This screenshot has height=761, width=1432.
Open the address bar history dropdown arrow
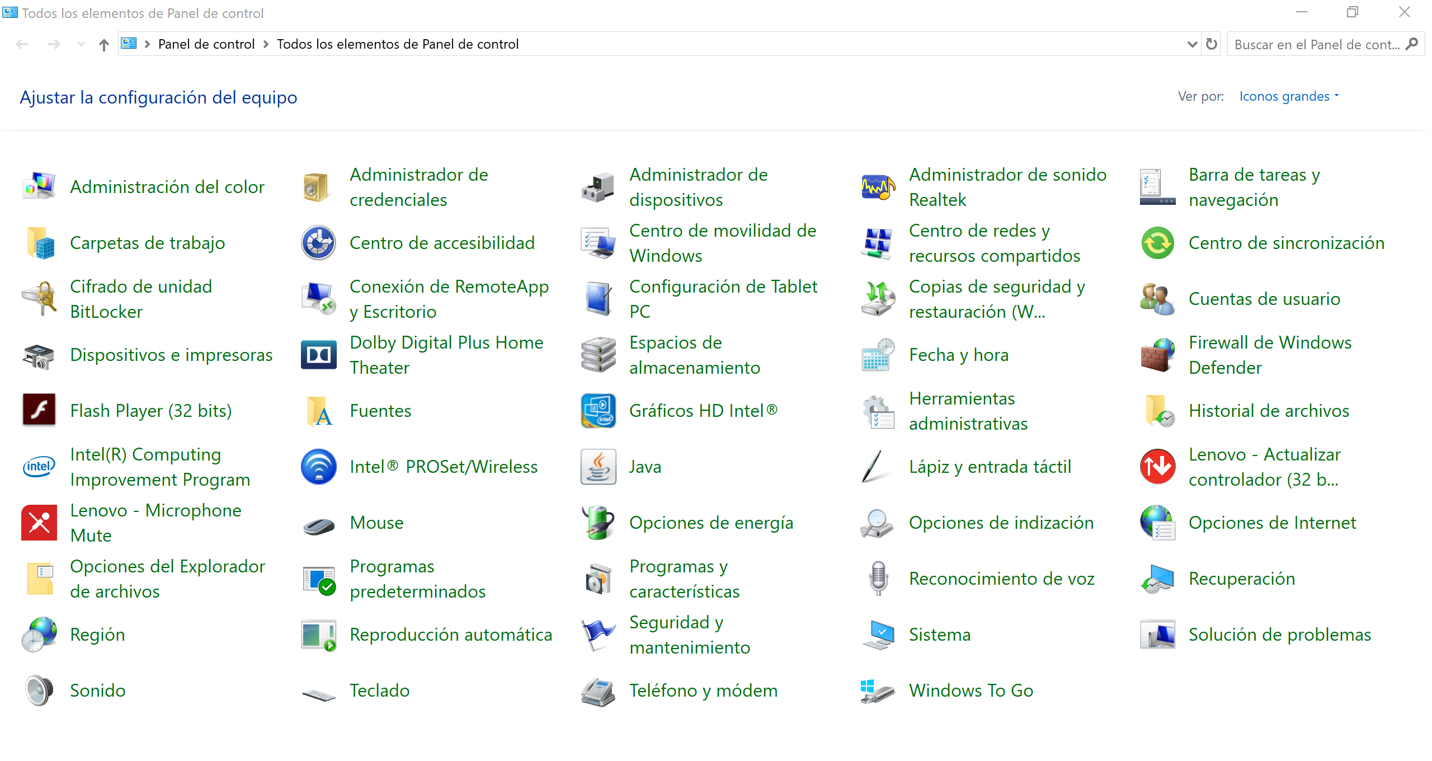(x=1192, y=44)
